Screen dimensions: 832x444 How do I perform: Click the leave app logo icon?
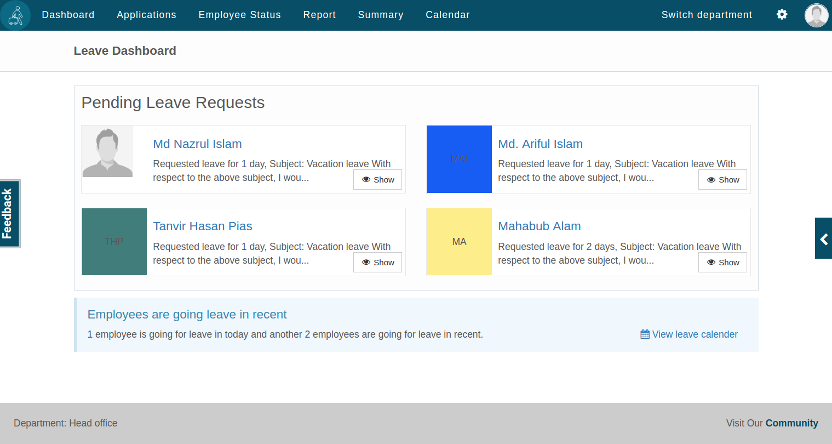pos(15,15)
